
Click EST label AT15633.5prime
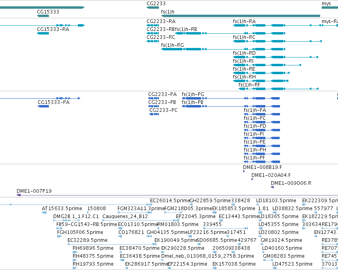click(62, 209)
